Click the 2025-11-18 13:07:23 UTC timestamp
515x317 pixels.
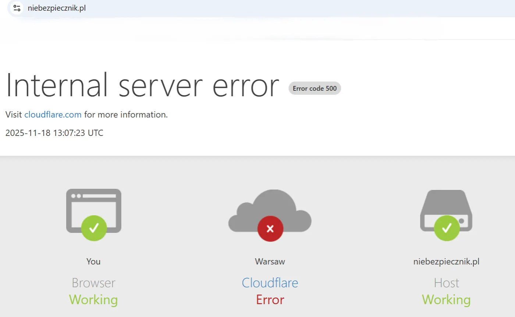tap(54, 133)
